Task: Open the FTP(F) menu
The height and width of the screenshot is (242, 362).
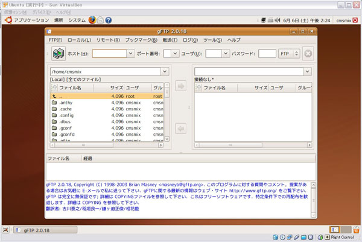Action: coord(56,40)
